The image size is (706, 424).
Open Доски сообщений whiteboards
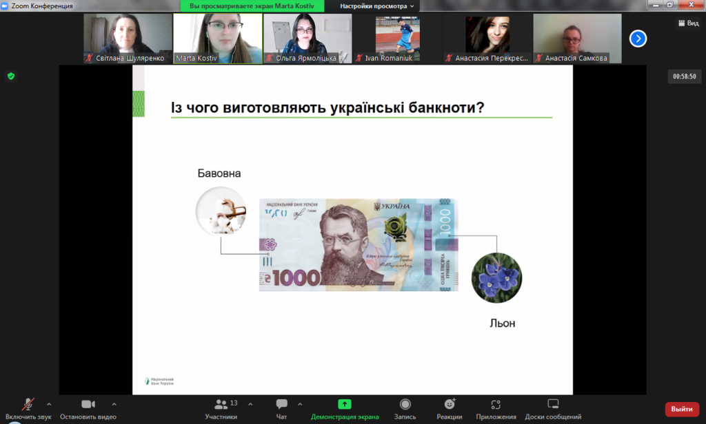(553, 409)
